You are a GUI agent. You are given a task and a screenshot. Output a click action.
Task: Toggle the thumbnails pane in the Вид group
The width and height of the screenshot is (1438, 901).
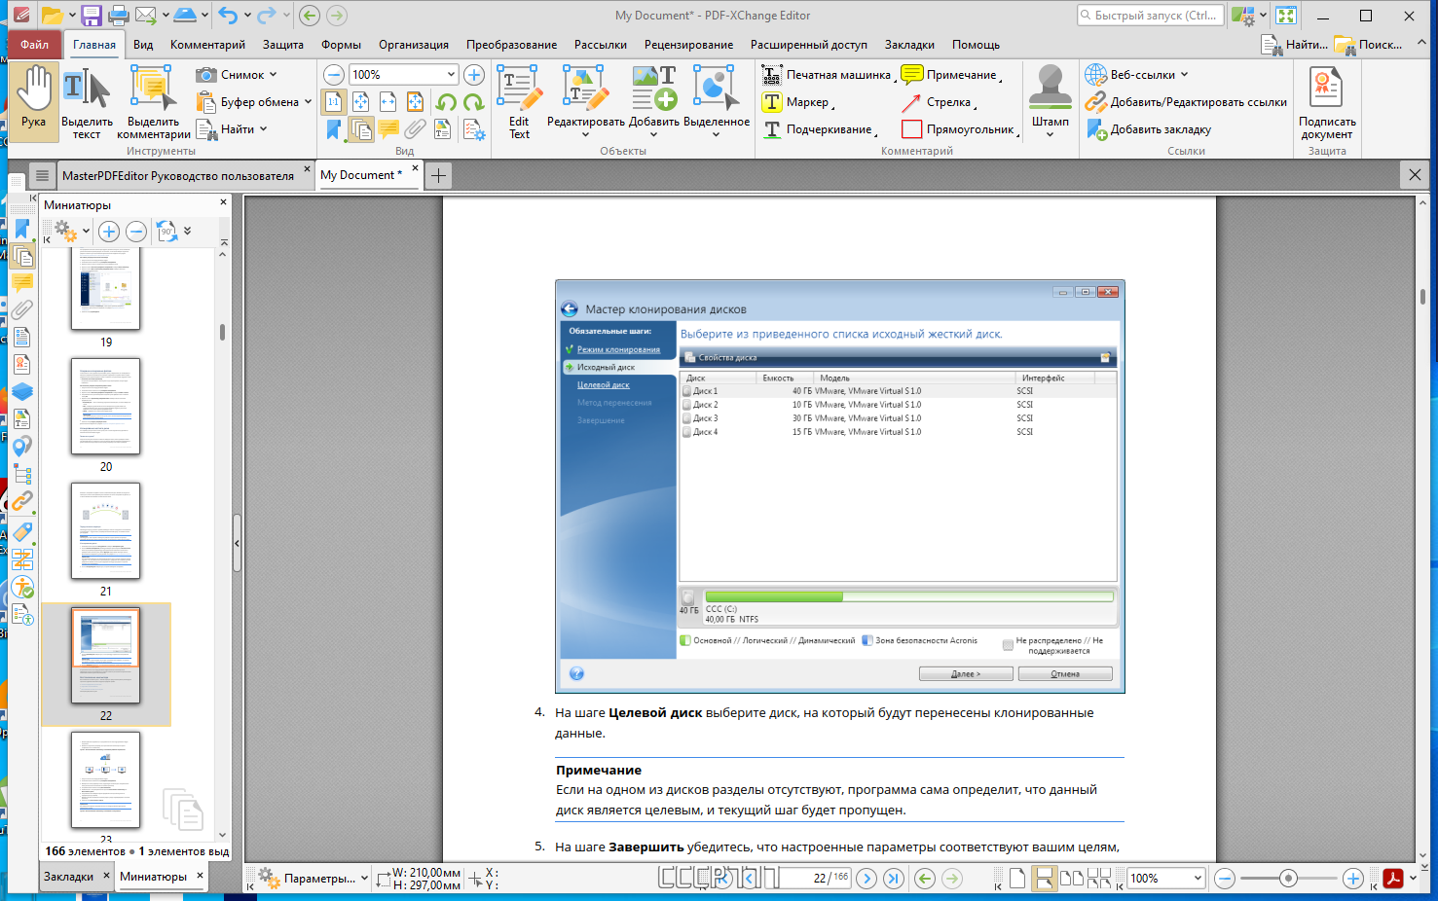coord(360,129)
